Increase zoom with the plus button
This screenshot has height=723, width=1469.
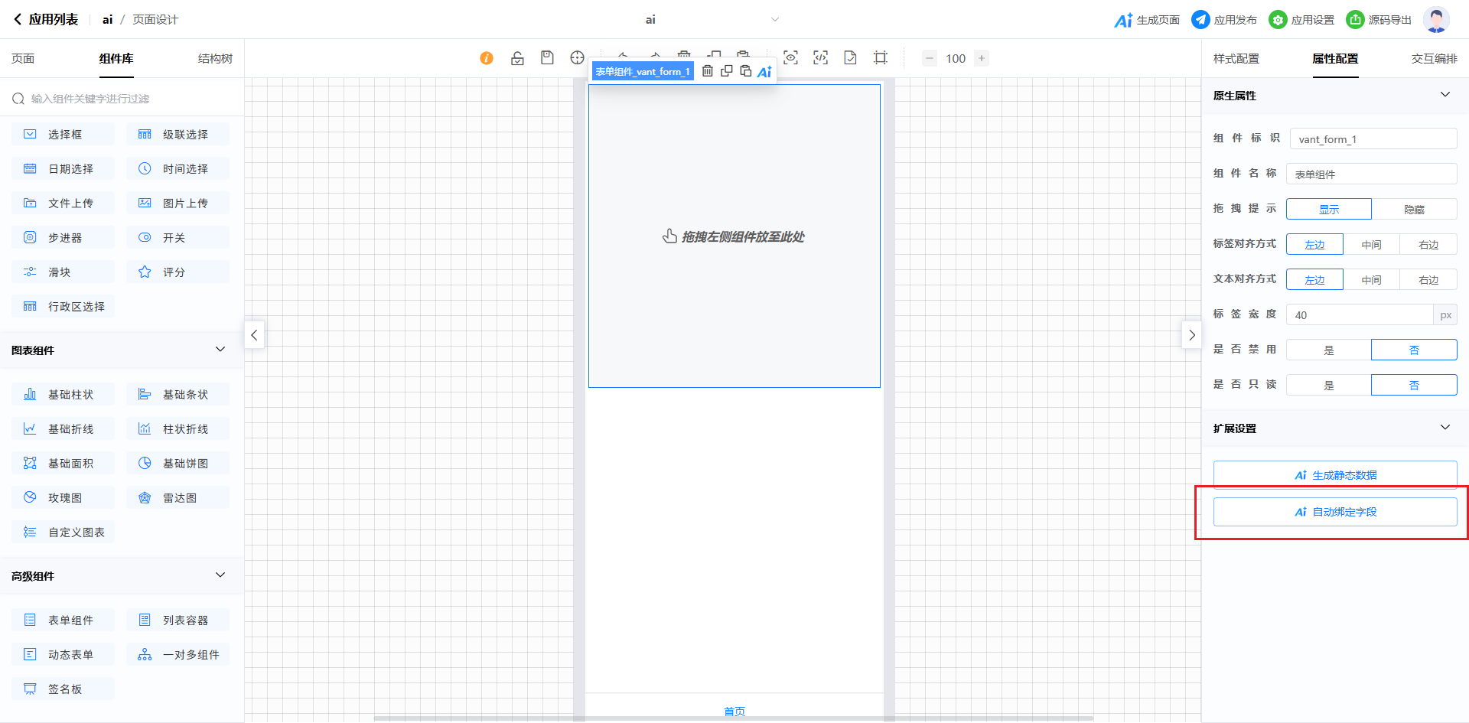click(x=982, y=58)
